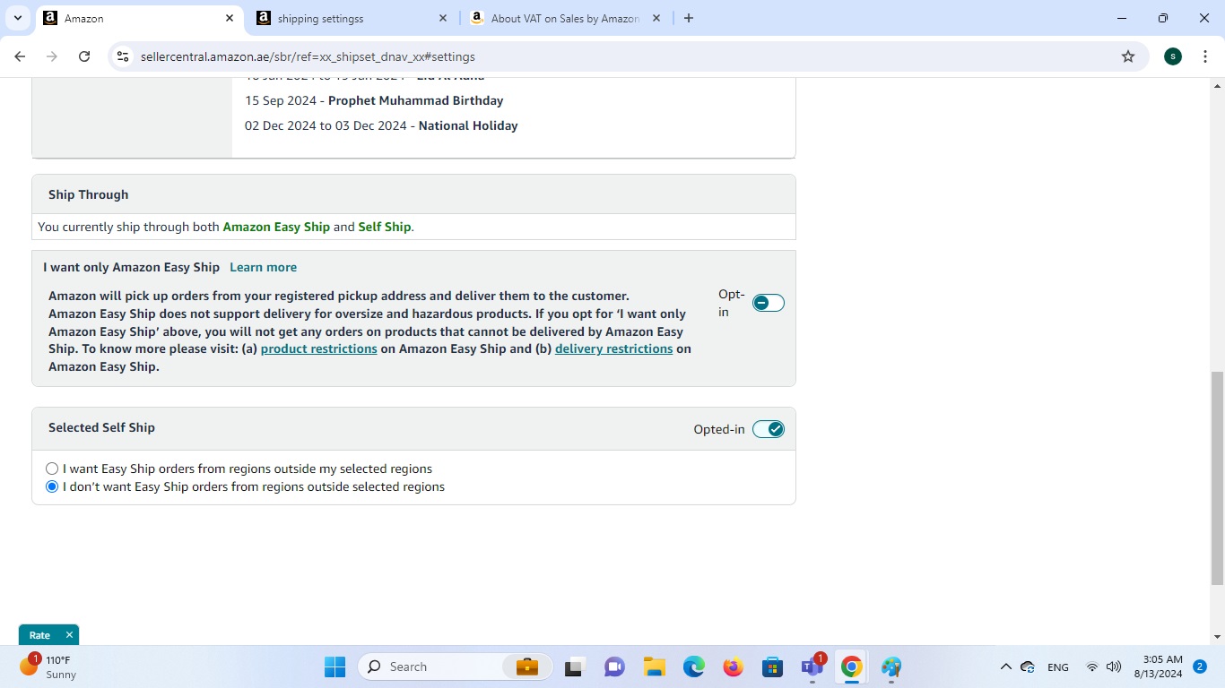Open the Learn more link
The height and width of the screenshot is (688, 1225).
(263, 267)
